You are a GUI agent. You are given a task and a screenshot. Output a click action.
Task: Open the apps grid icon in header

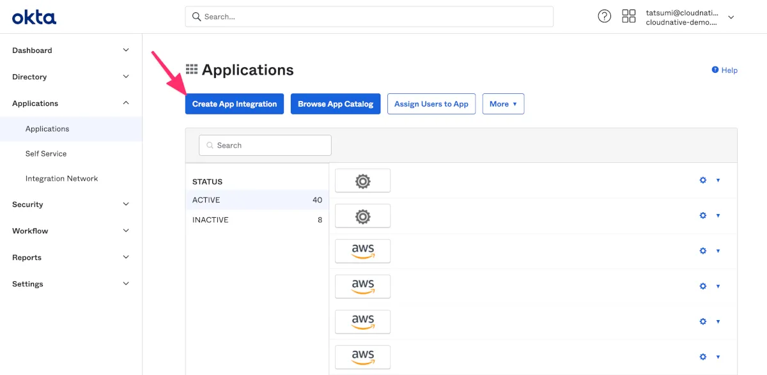[629, 17]
